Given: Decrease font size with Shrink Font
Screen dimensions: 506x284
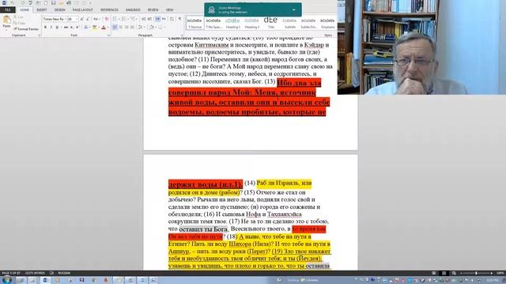Looking at the screenshot, I should point(88,19).
